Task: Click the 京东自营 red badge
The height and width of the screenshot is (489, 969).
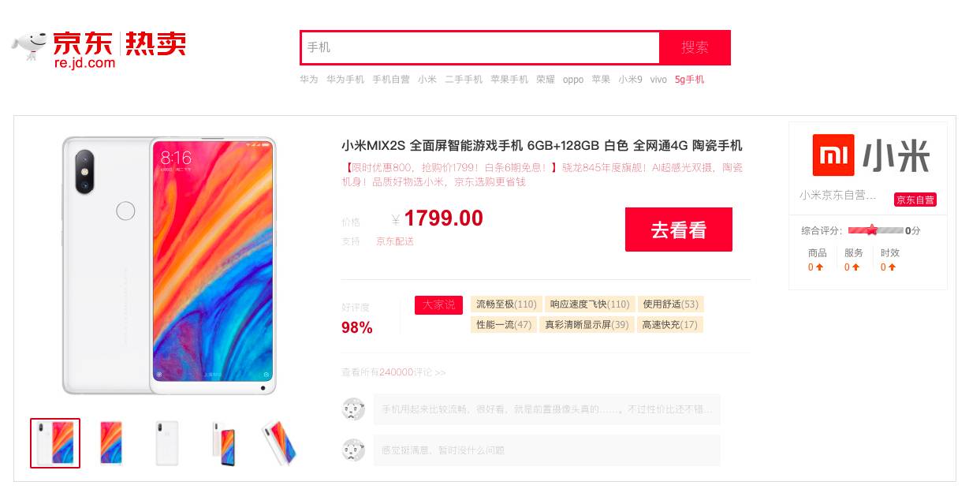Action: (915, 200)
